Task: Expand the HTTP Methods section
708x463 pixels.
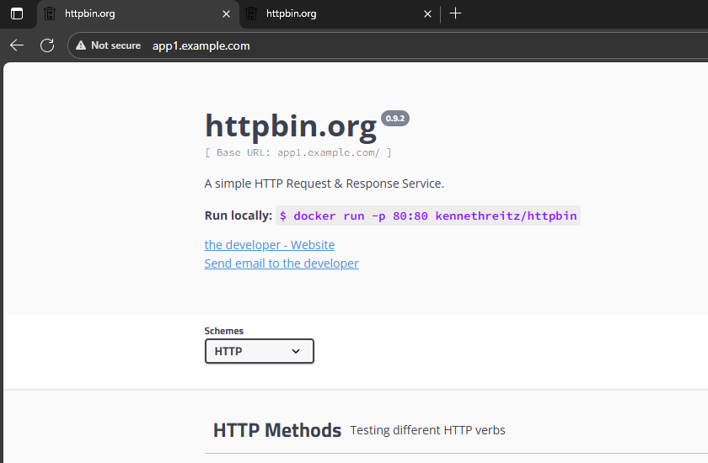Action: (x=277, y=430)
